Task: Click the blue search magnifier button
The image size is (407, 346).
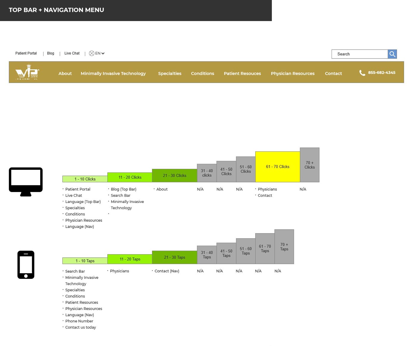Action: [x=392, y=54]
